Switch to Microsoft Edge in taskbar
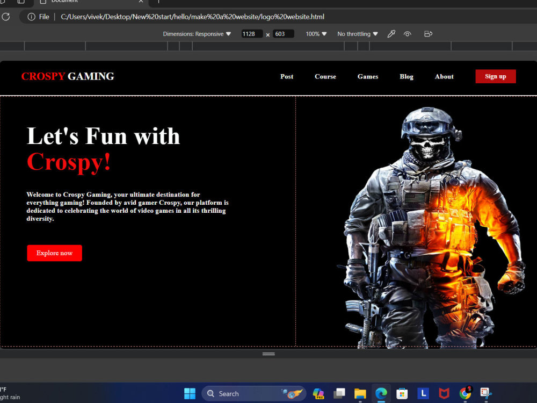This screenshot has height=403, width=537. coord(381,393)
